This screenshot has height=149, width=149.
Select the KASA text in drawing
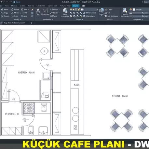77,85
